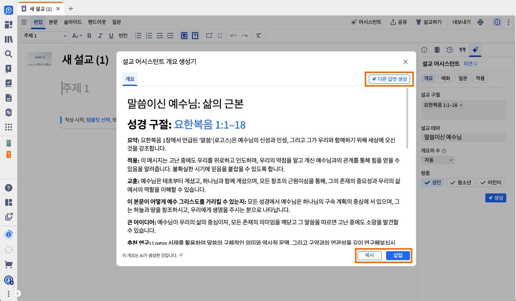Click the 삽입 insert button
Viewport: 516px width, 301px height.
[398, 256]
